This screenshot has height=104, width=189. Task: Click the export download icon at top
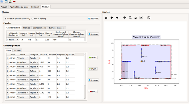point(10,1)
